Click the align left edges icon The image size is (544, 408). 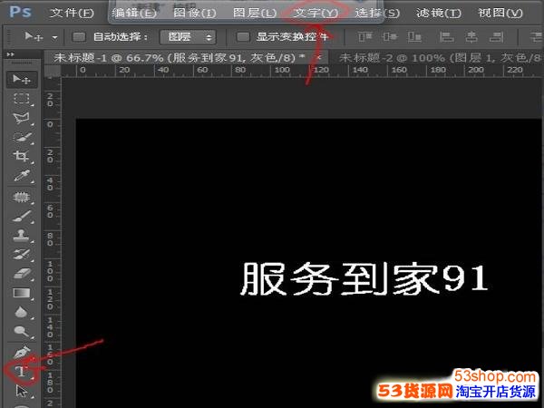point(446,36)
